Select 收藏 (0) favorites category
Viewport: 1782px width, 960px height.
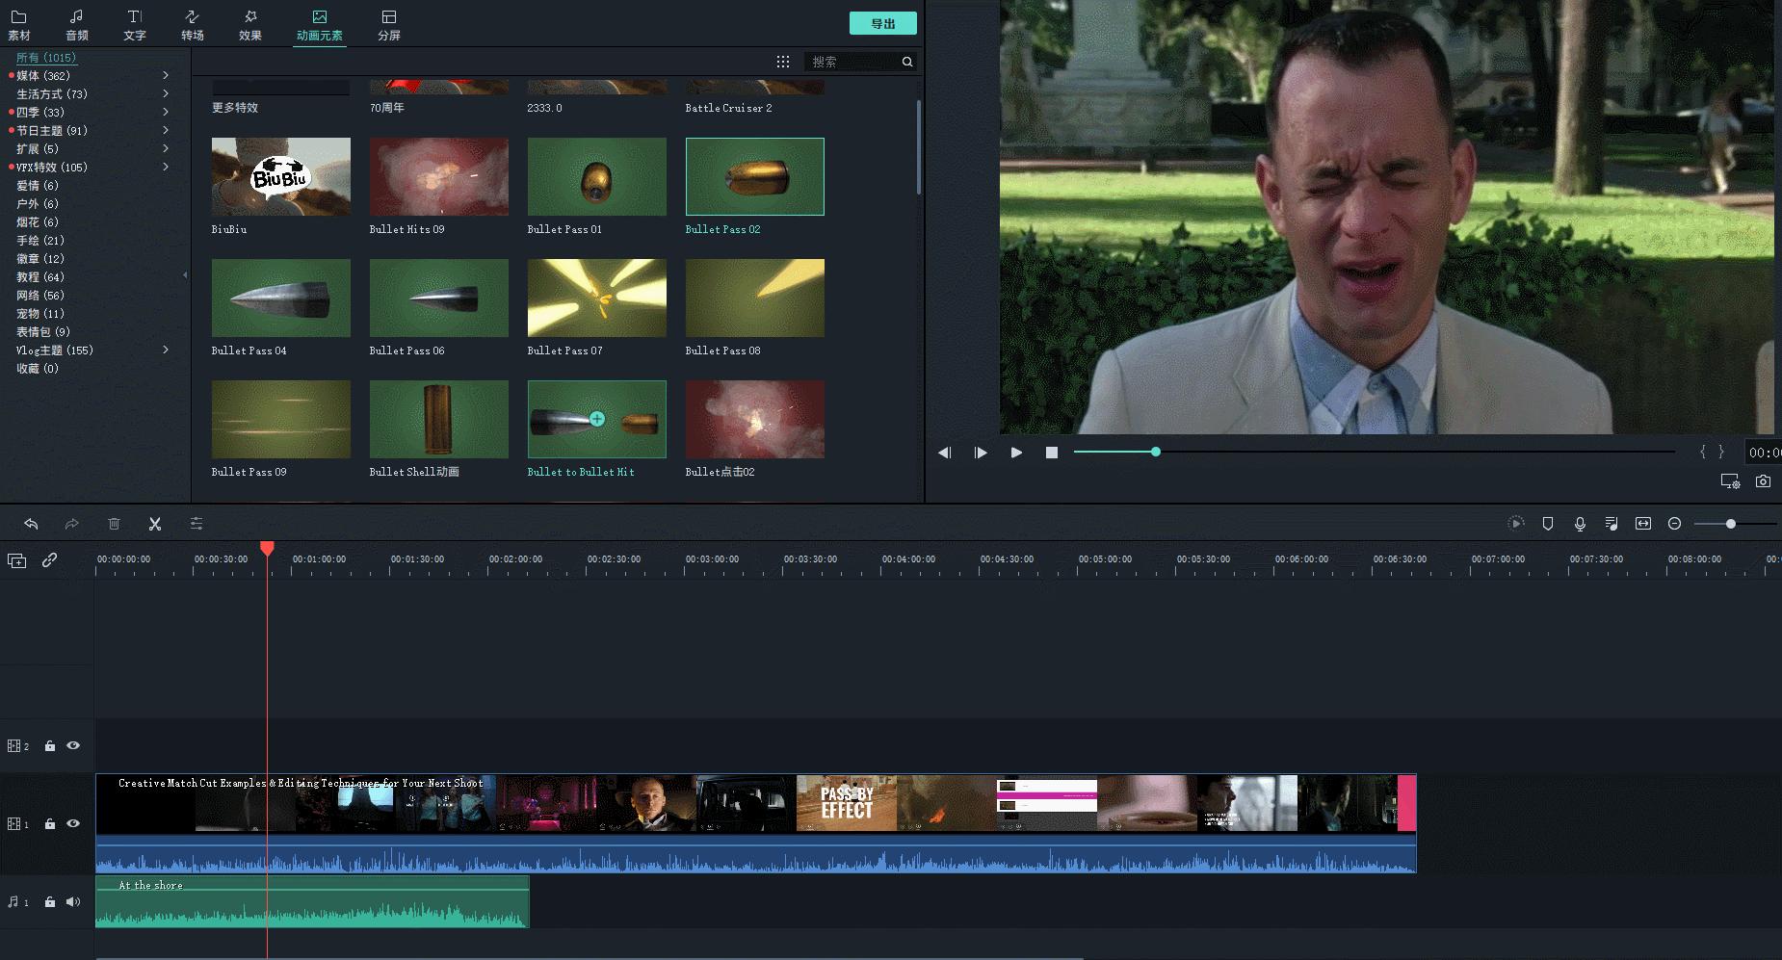38,368
